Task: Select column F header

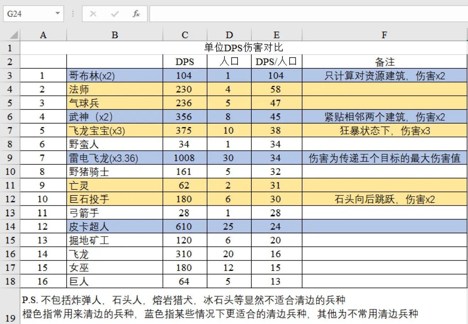Action: [385, 35]
